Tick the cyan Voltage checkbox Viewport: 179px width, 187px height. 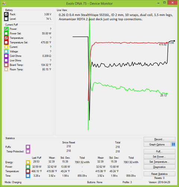click(6, 51)
